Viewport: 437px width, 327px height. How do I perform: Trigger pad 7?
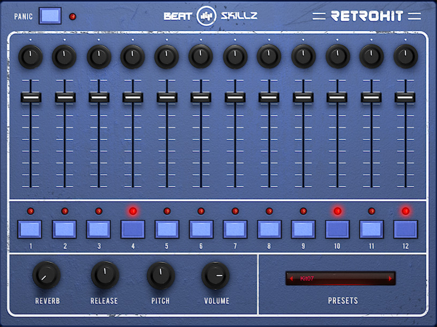pos(235,229)
